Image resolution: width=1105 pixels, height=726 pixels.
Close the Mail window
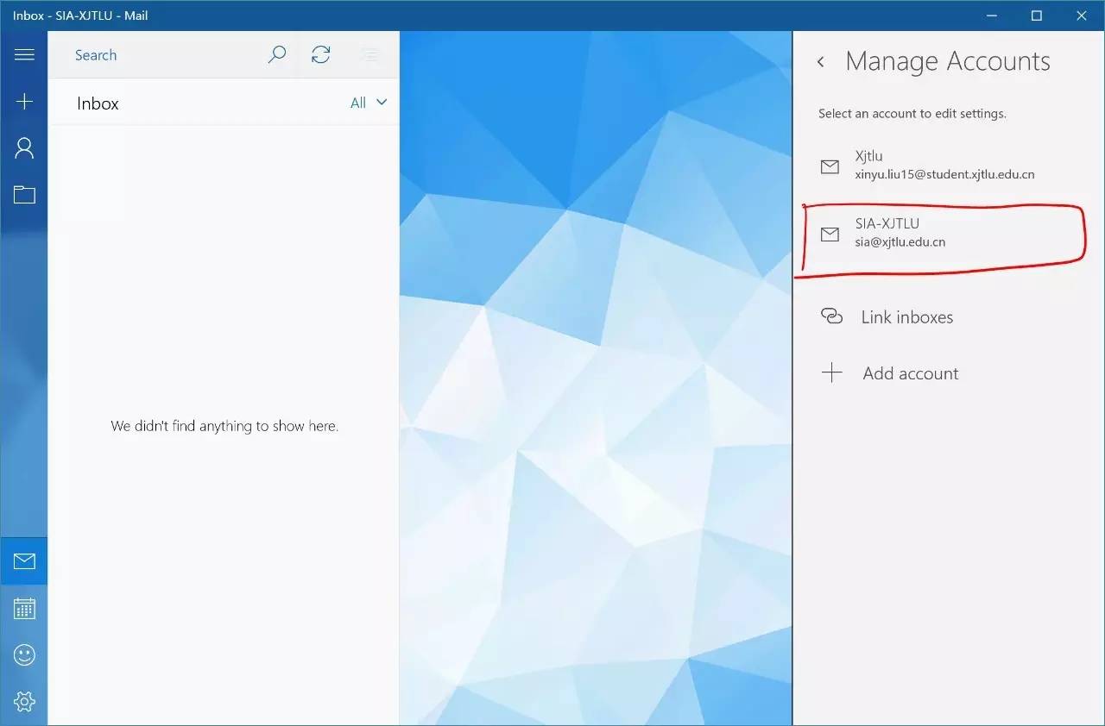pos(1082,16)
